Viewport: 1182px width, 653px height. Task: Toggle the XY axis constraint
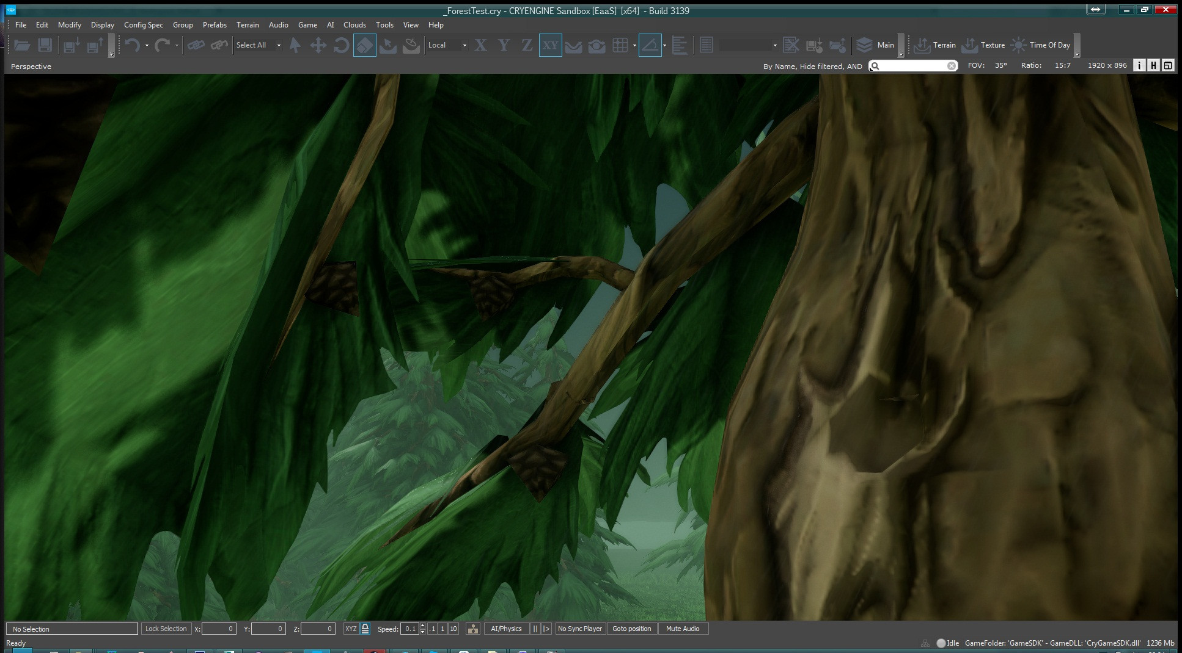pos(550,45)
